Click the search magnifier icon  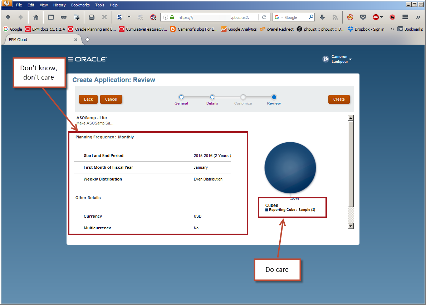(311, 17)
